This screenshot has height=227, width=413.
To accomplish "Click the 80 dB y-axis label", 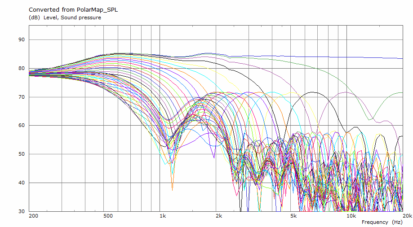I will click(21, 68).
